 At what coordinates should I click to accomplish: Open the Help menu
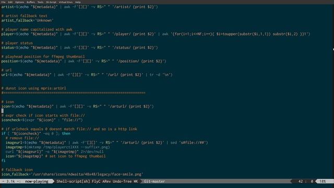(78, 2)
